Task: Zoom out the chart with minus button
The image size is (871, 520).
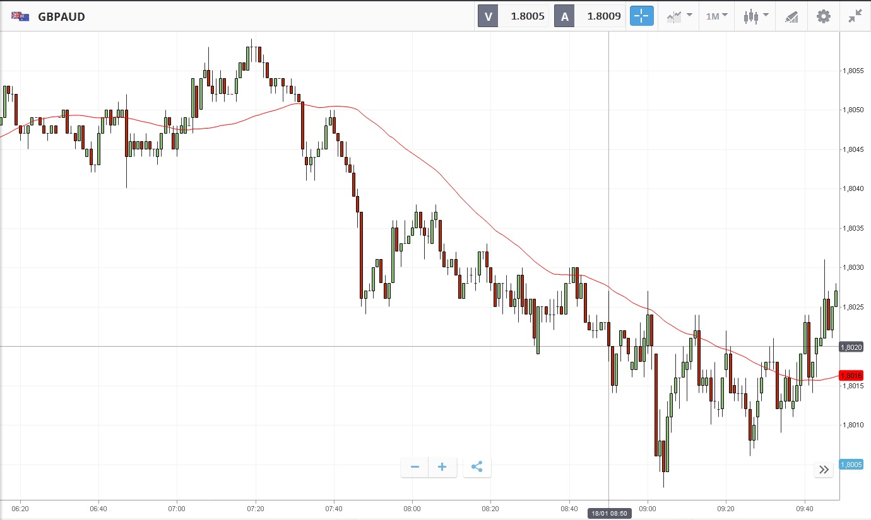Action: (415, 467)
